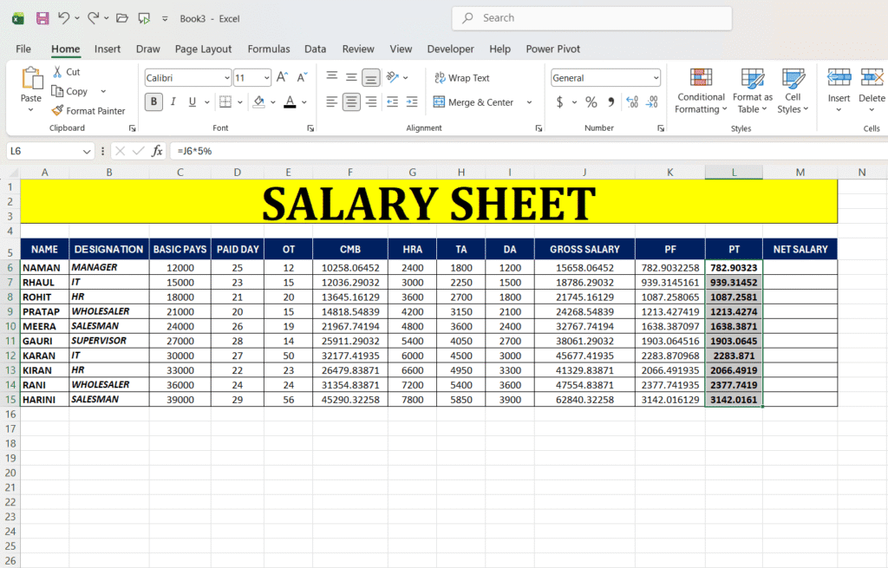The width and height of the screenshot is (888, 568).
Task: Click the Orientation angled text icon
Action: pos(393,77)
